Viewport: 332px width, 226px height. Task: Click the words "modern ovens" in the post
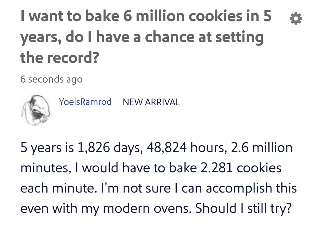pos(147,209)
